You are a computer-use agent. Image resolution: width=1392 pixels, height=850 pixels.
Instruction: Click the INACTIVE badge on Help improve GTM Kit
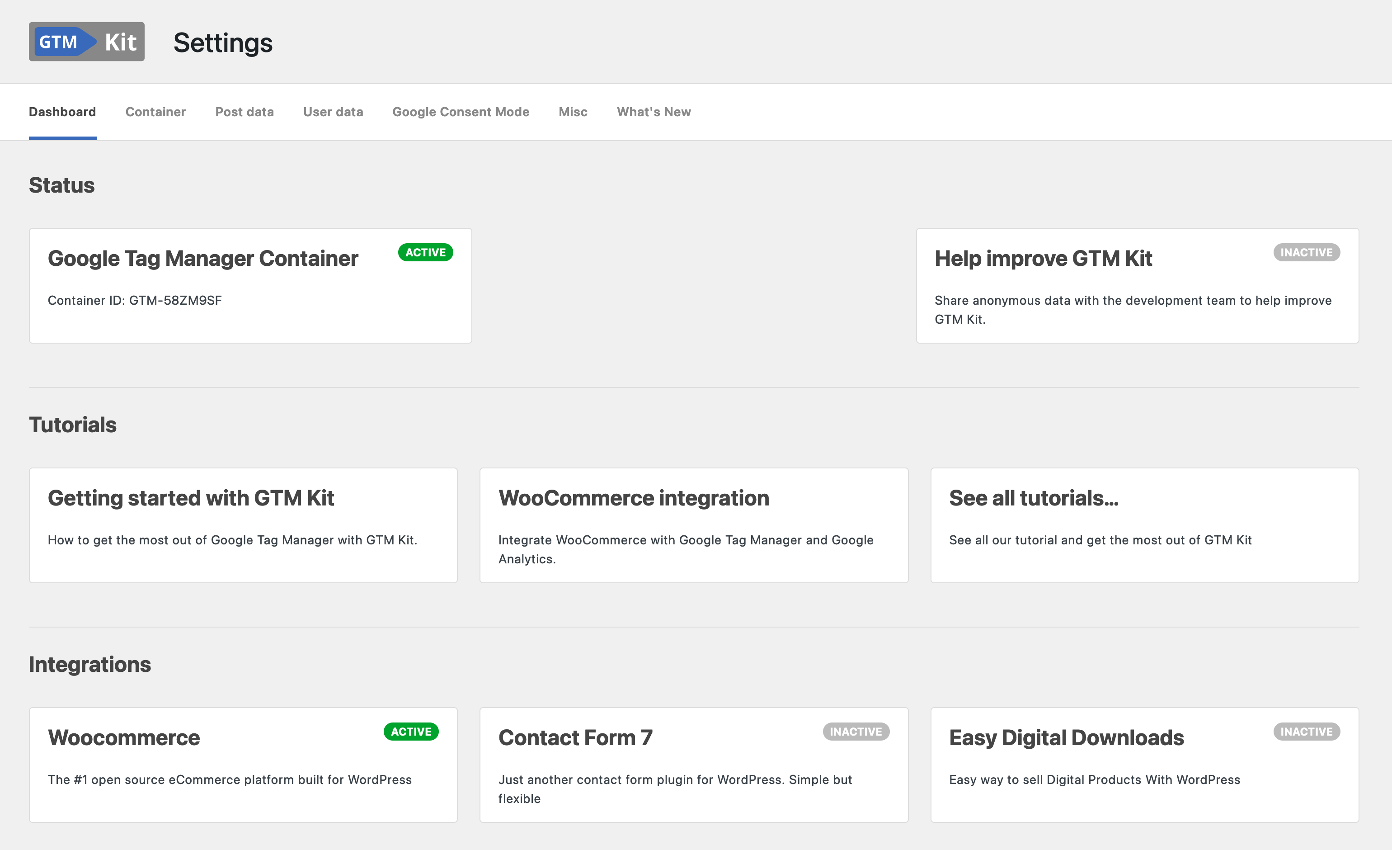pos(1307,251)
